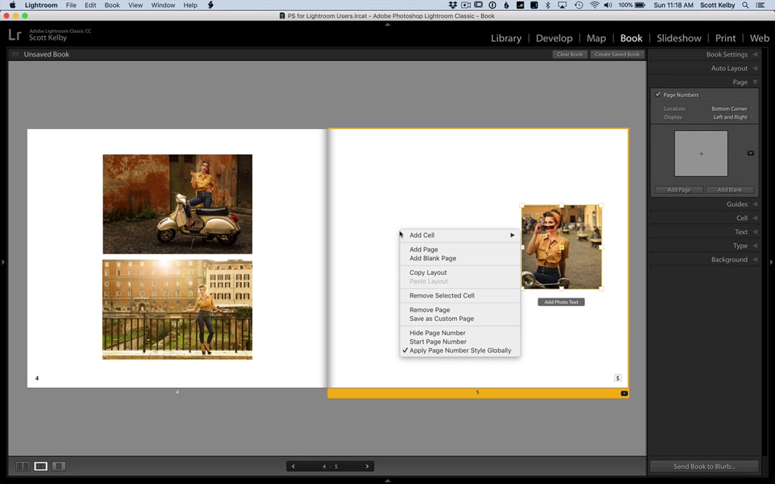Select the railing photo on page 4
The height and width of the screenshot is (484, 775).
(x=178, y=310)
